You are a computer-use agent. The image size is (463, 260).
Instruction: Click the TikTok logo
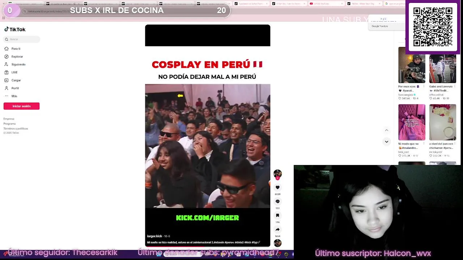click(15, 29)
